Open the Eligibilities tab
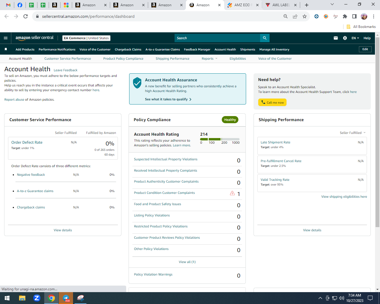 pyautogui.click(x=238, y=58)
